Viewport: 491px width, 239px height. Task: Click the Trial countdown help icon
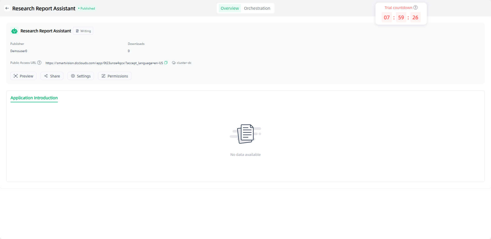pyautogui.click(x=416, y=8)
